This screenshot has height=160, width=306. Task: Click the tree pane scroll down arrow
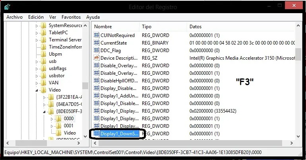point(85,137)
